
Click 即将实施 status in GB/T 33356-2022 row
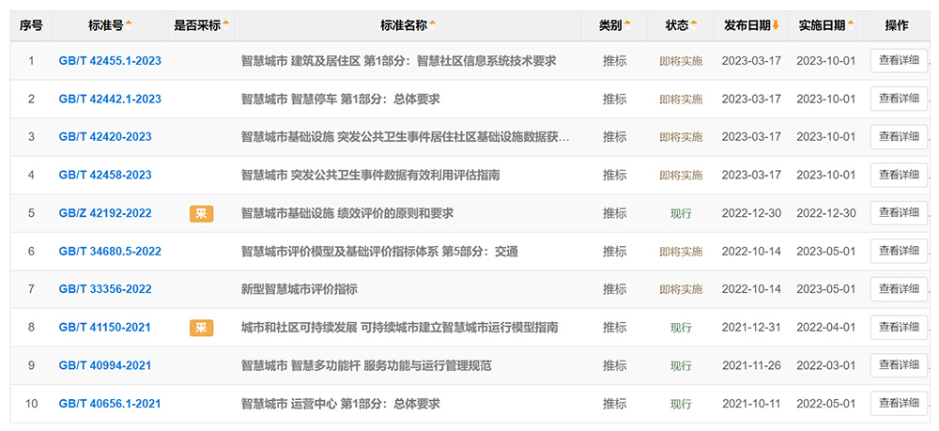pos(681,290)
